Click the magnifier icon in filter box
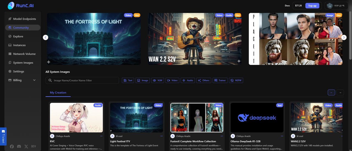352x151 pixels. coord(50,80)
